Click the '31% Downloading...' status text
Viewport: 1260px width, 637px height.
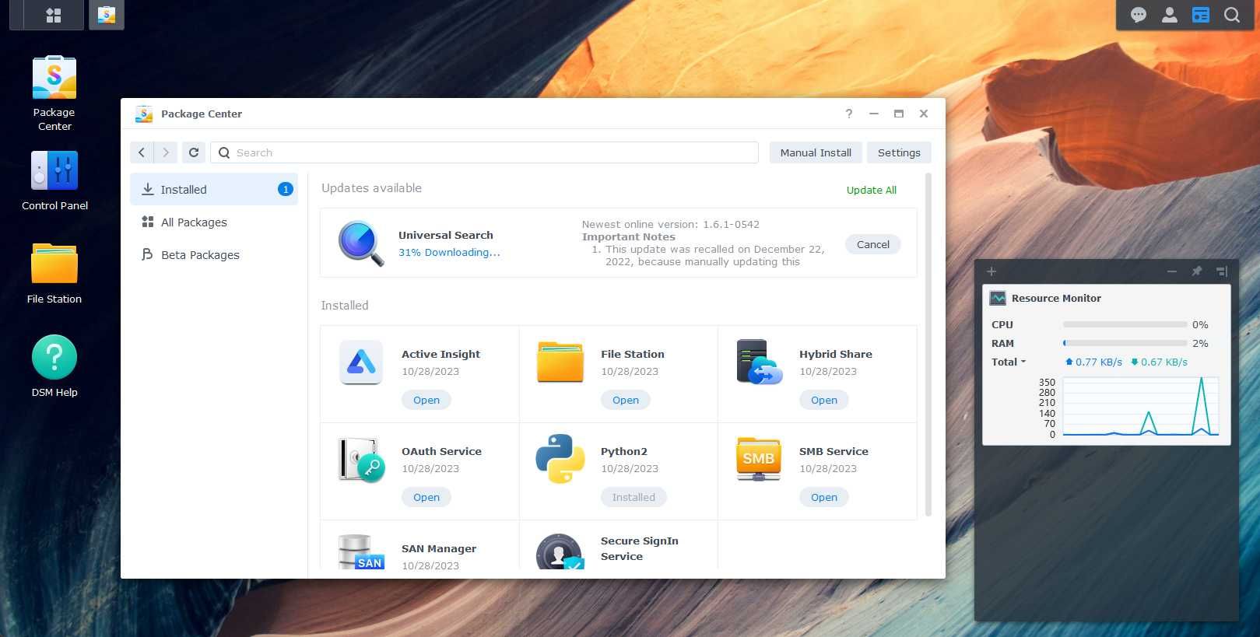pyautogui.click(x=449, y=252)
